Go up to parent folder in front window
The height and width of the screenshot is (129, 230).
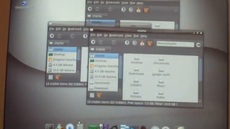[127, 43]
